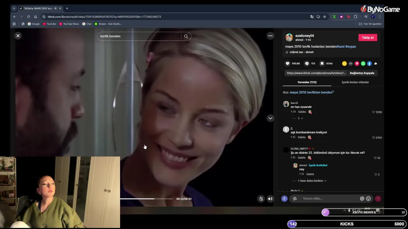Share the video to WhatsApp
This screenshot has height=229, width=408.
tap(363, 64)
